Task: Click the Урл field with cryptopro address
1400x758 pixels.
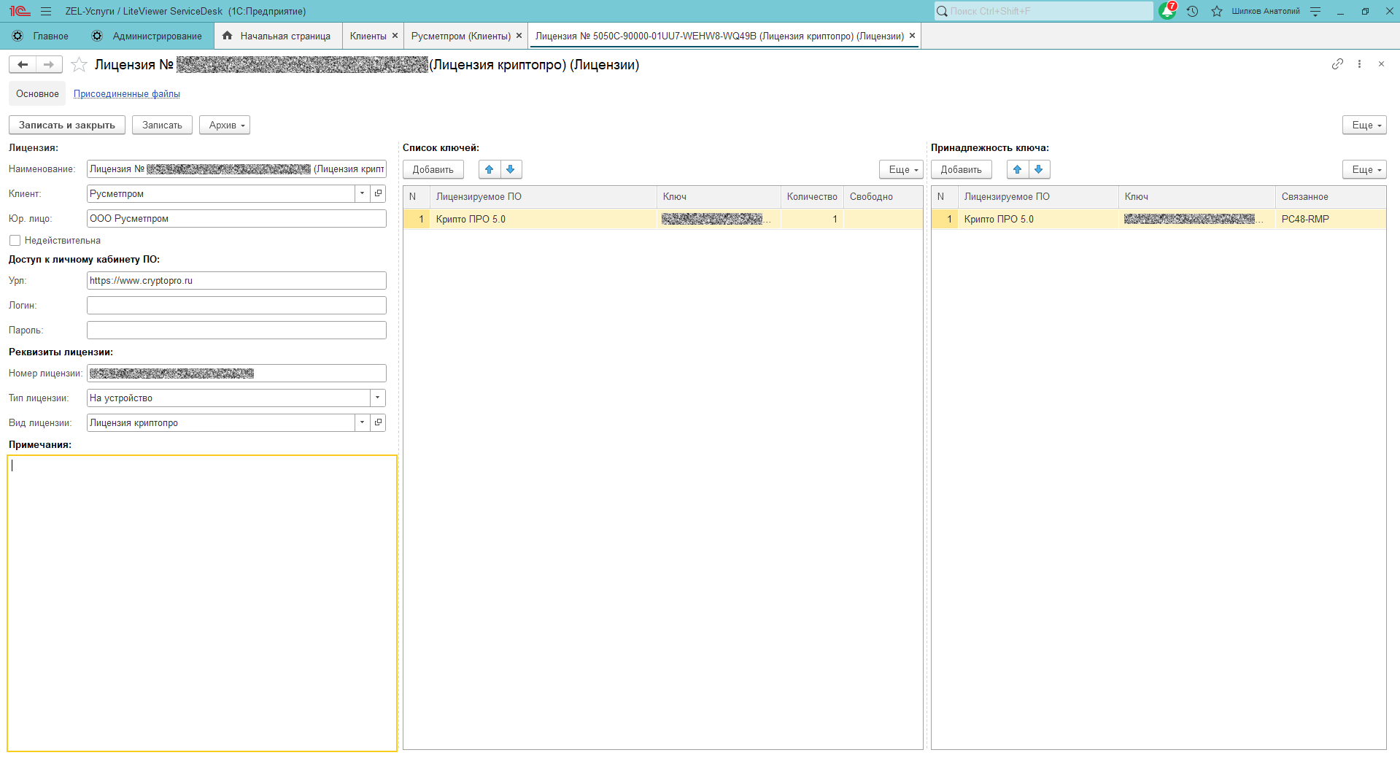Action: click(236, 280)
